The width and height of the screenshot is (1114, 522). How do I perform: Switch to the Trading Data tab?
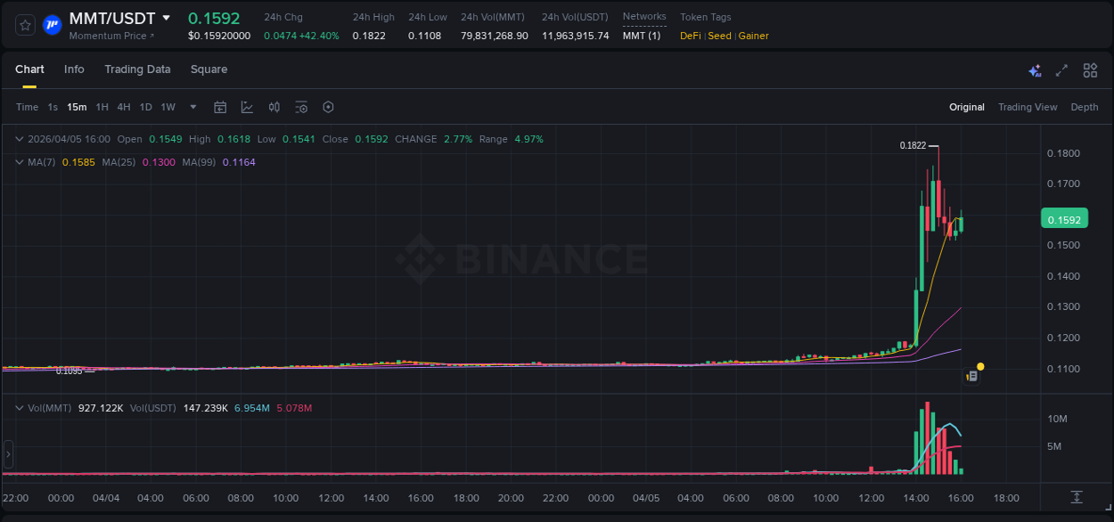point(137,69)
